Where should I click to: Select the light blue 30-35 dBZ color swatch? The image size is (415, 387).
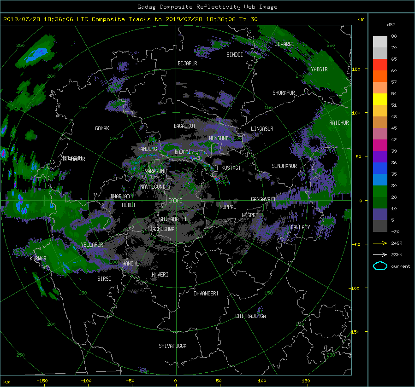[x=380, y=180]
